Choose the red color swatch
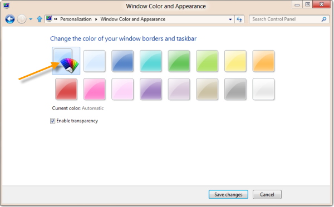The width and height of the screenshot is (334, 207). 66,89
